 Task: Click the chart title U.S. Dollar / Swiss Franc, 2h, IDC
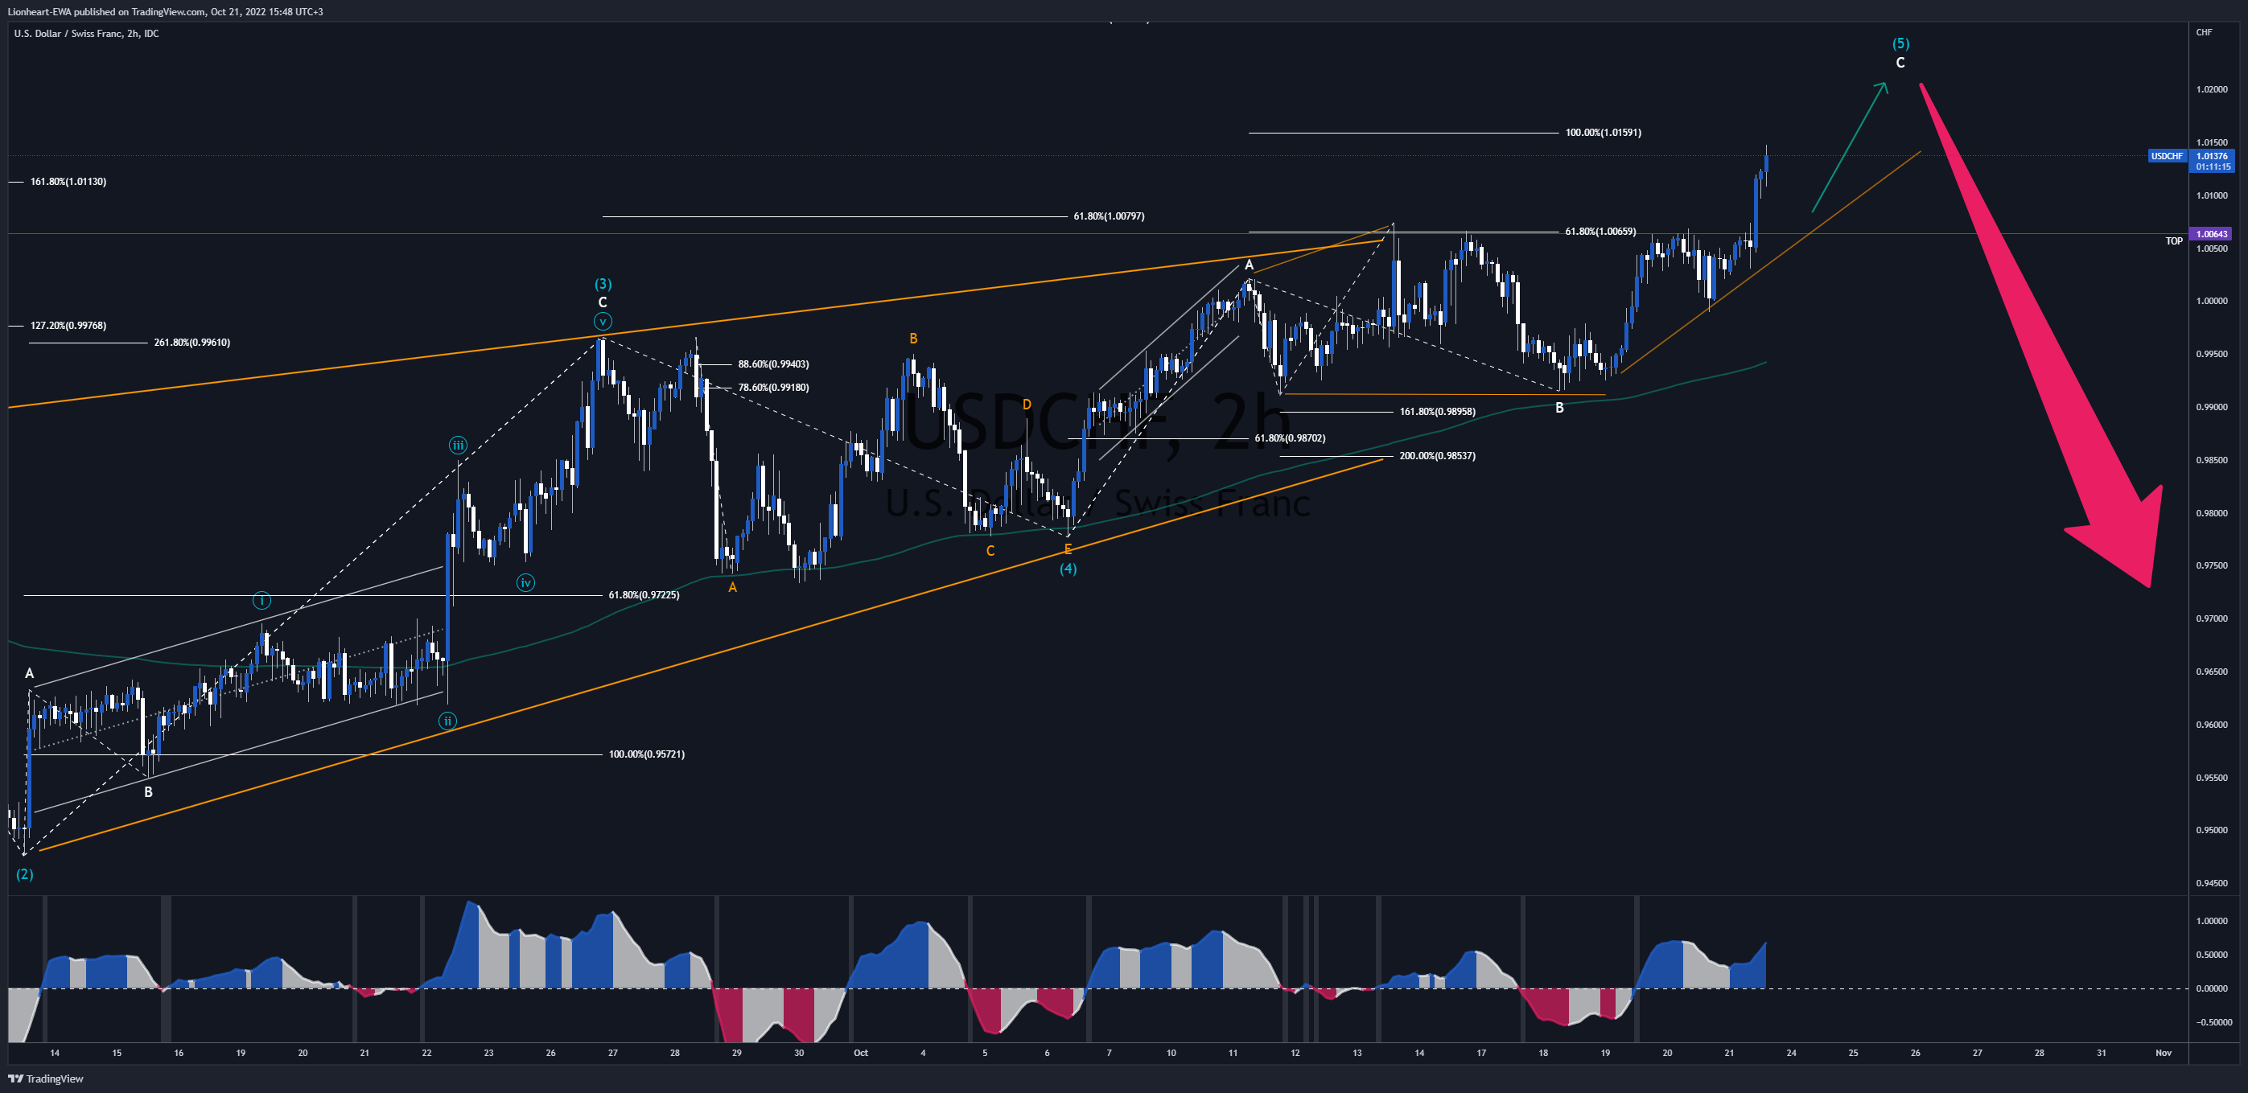tap(86, 33)
